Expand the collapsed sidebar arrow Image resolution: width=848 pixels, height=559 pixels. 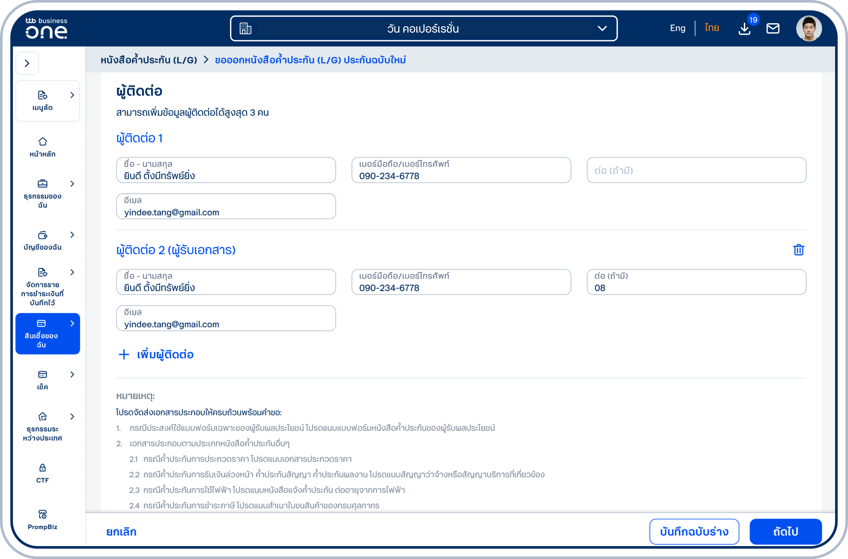[x=27, y=63]
